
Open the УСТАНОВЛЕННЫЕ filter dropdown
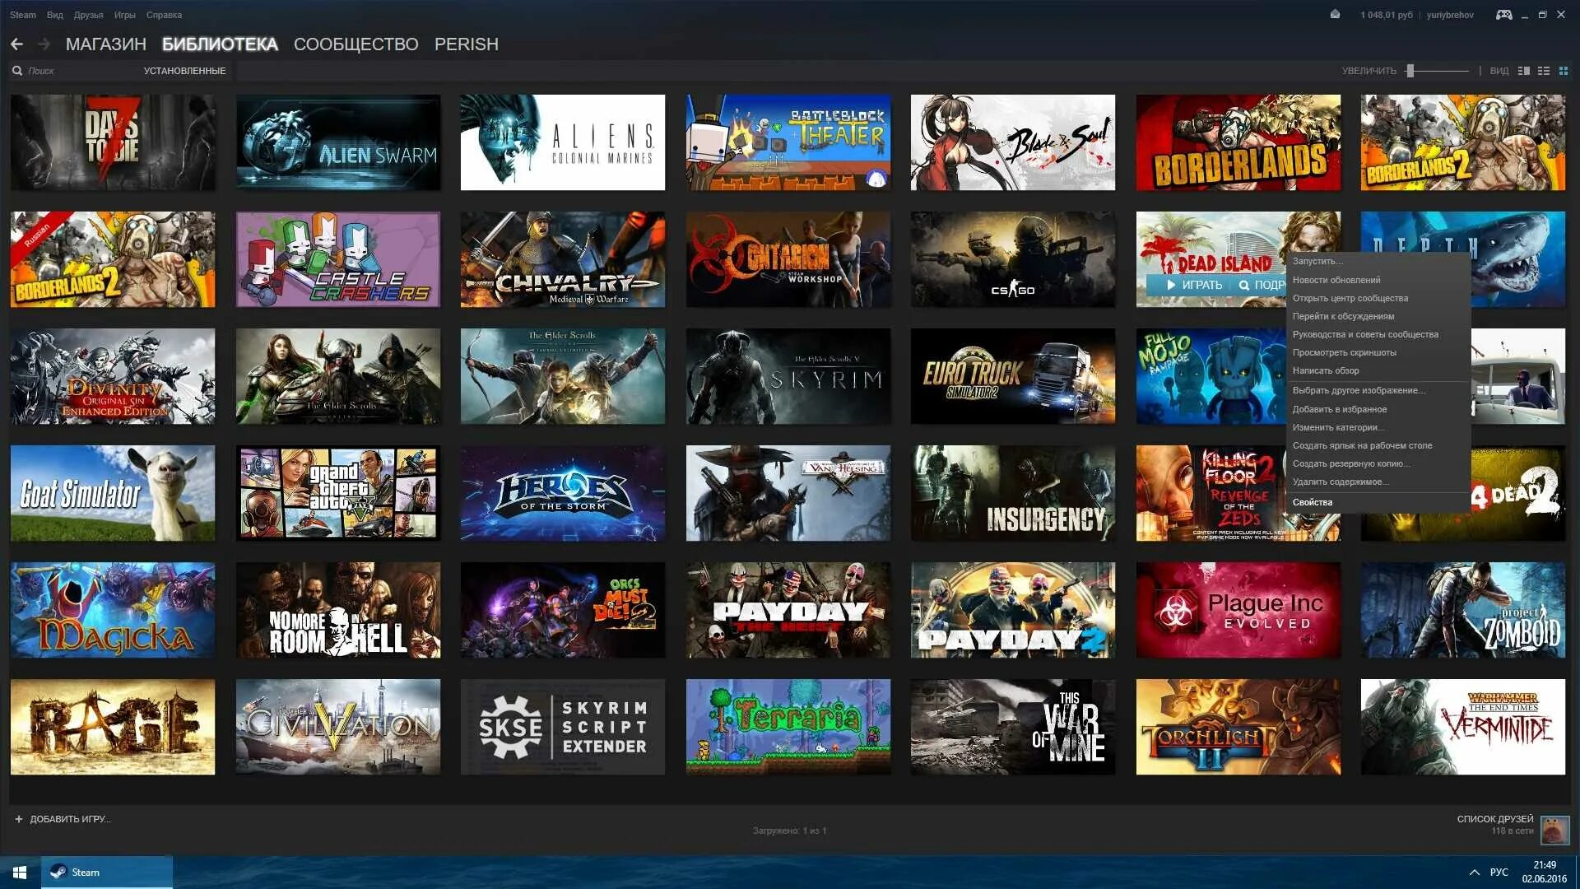184,71
